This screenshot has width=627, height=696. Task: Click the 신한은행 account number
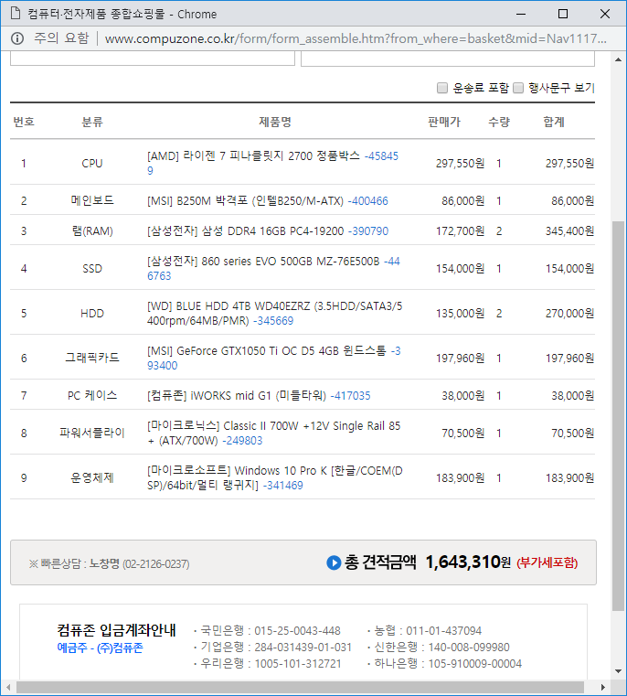pos(469,648)
